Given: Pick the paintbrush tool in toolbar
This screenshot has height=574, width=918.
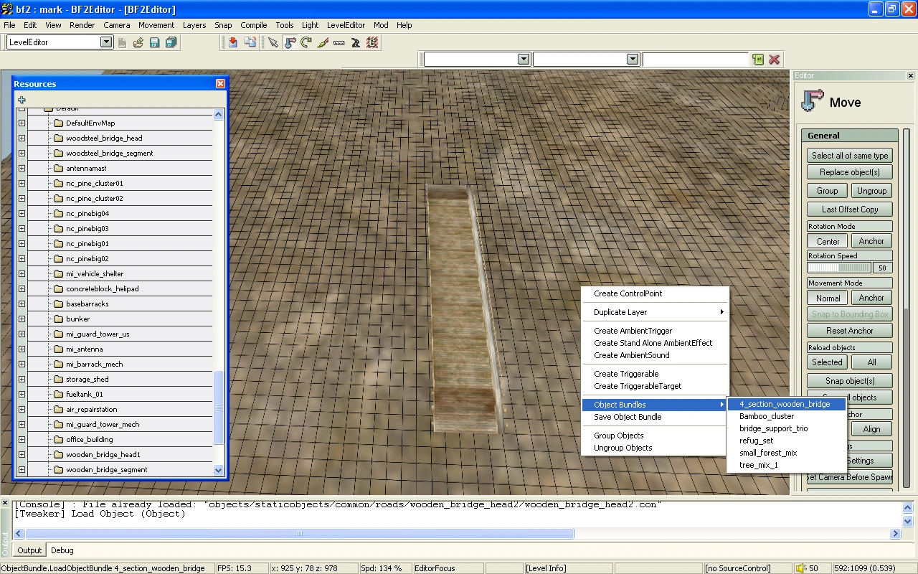Looking at the screenshot, I should (x=323, y=42).
